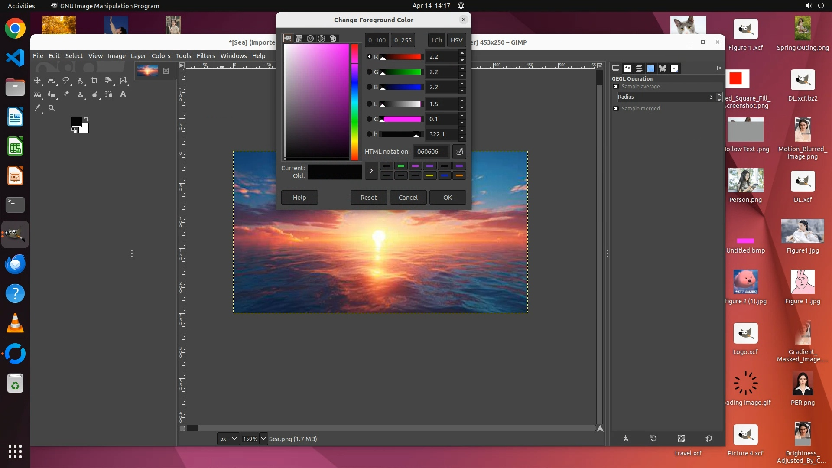Choose the Text tool
This screenshot has width=832, height=468.
point(123,94)
